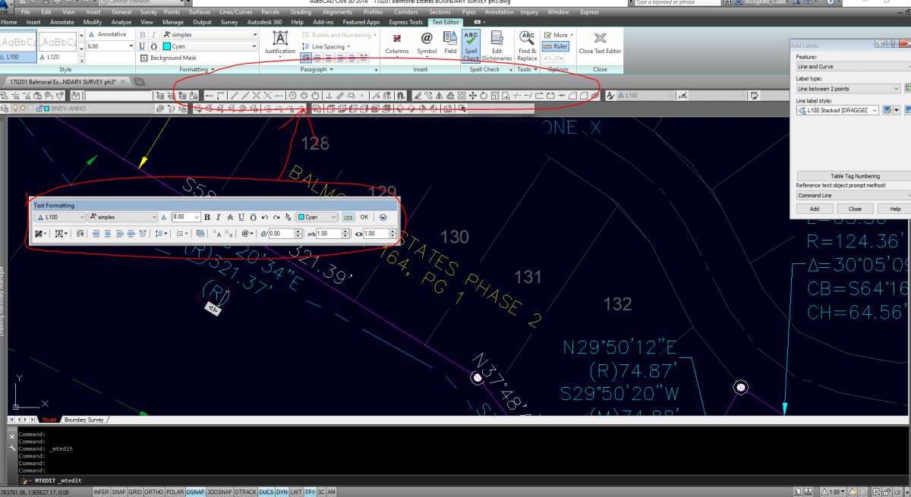The height and width of the screenshot is (497, 911).
Task: Apply Strikethrough in Text Formatting toolbar
Action: [229, 217]
